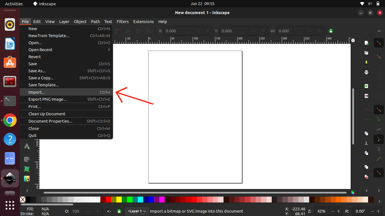Click Import... in the File menu
This screenshot has width=385, height=216.
(37, 92)
